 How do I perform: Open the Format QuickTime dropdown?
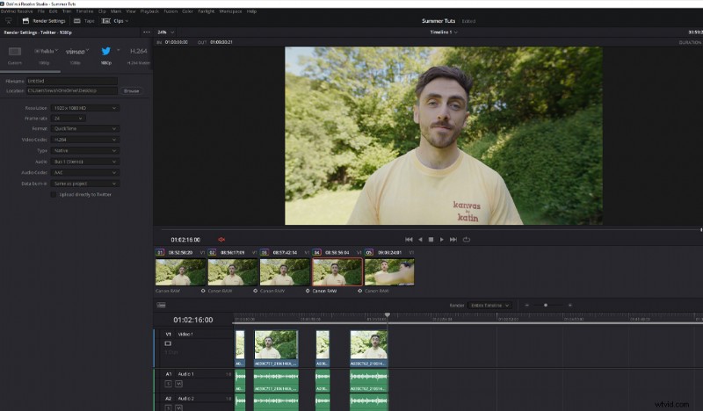click(84, 128)
